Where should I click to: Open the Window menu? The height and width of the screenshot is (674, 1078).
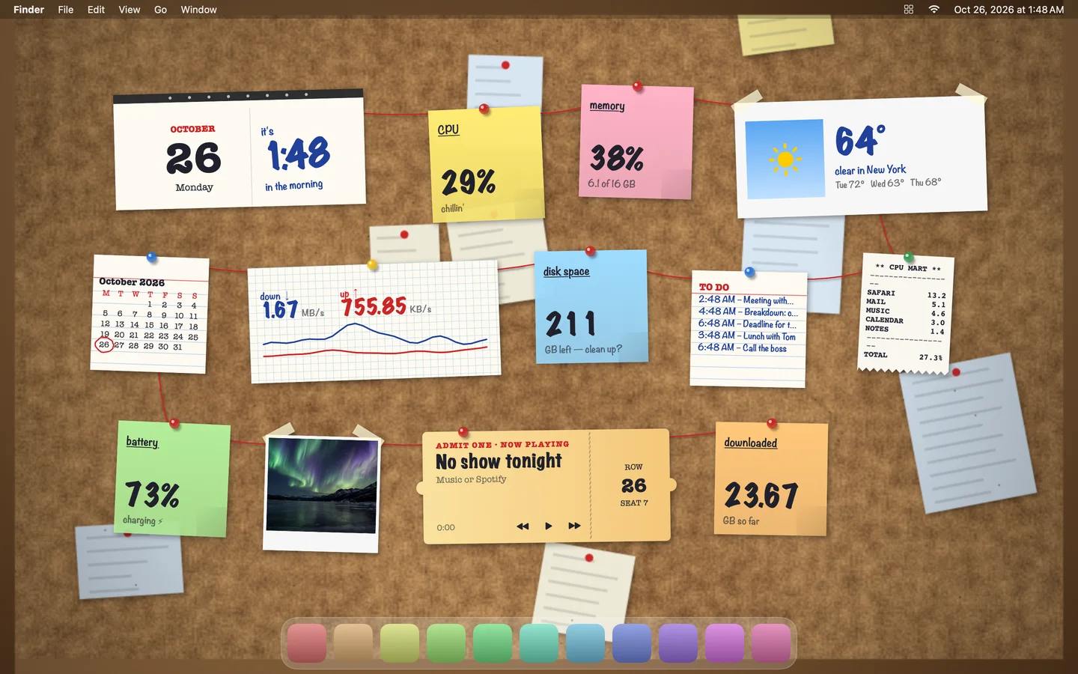pyautogui.click(x=198, y=10)
